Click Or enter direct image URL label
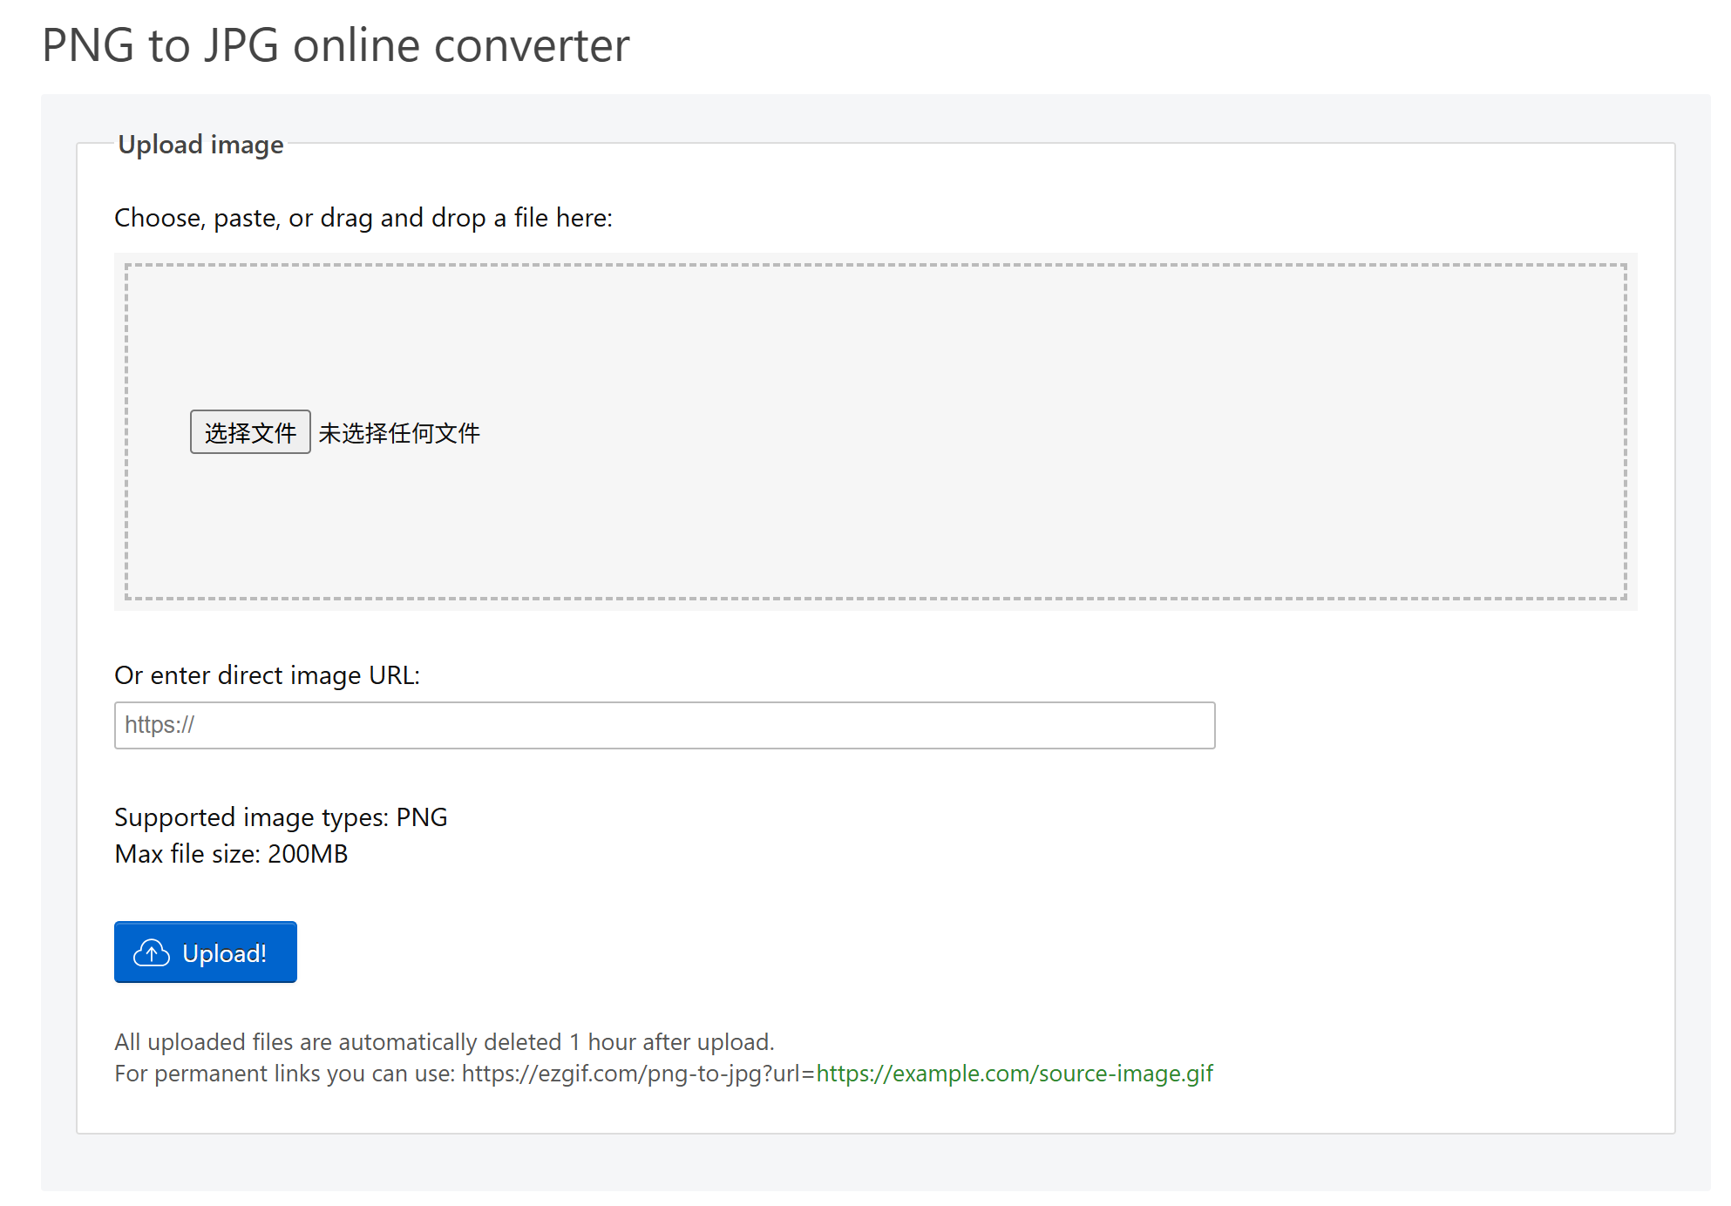 (267, 674)
